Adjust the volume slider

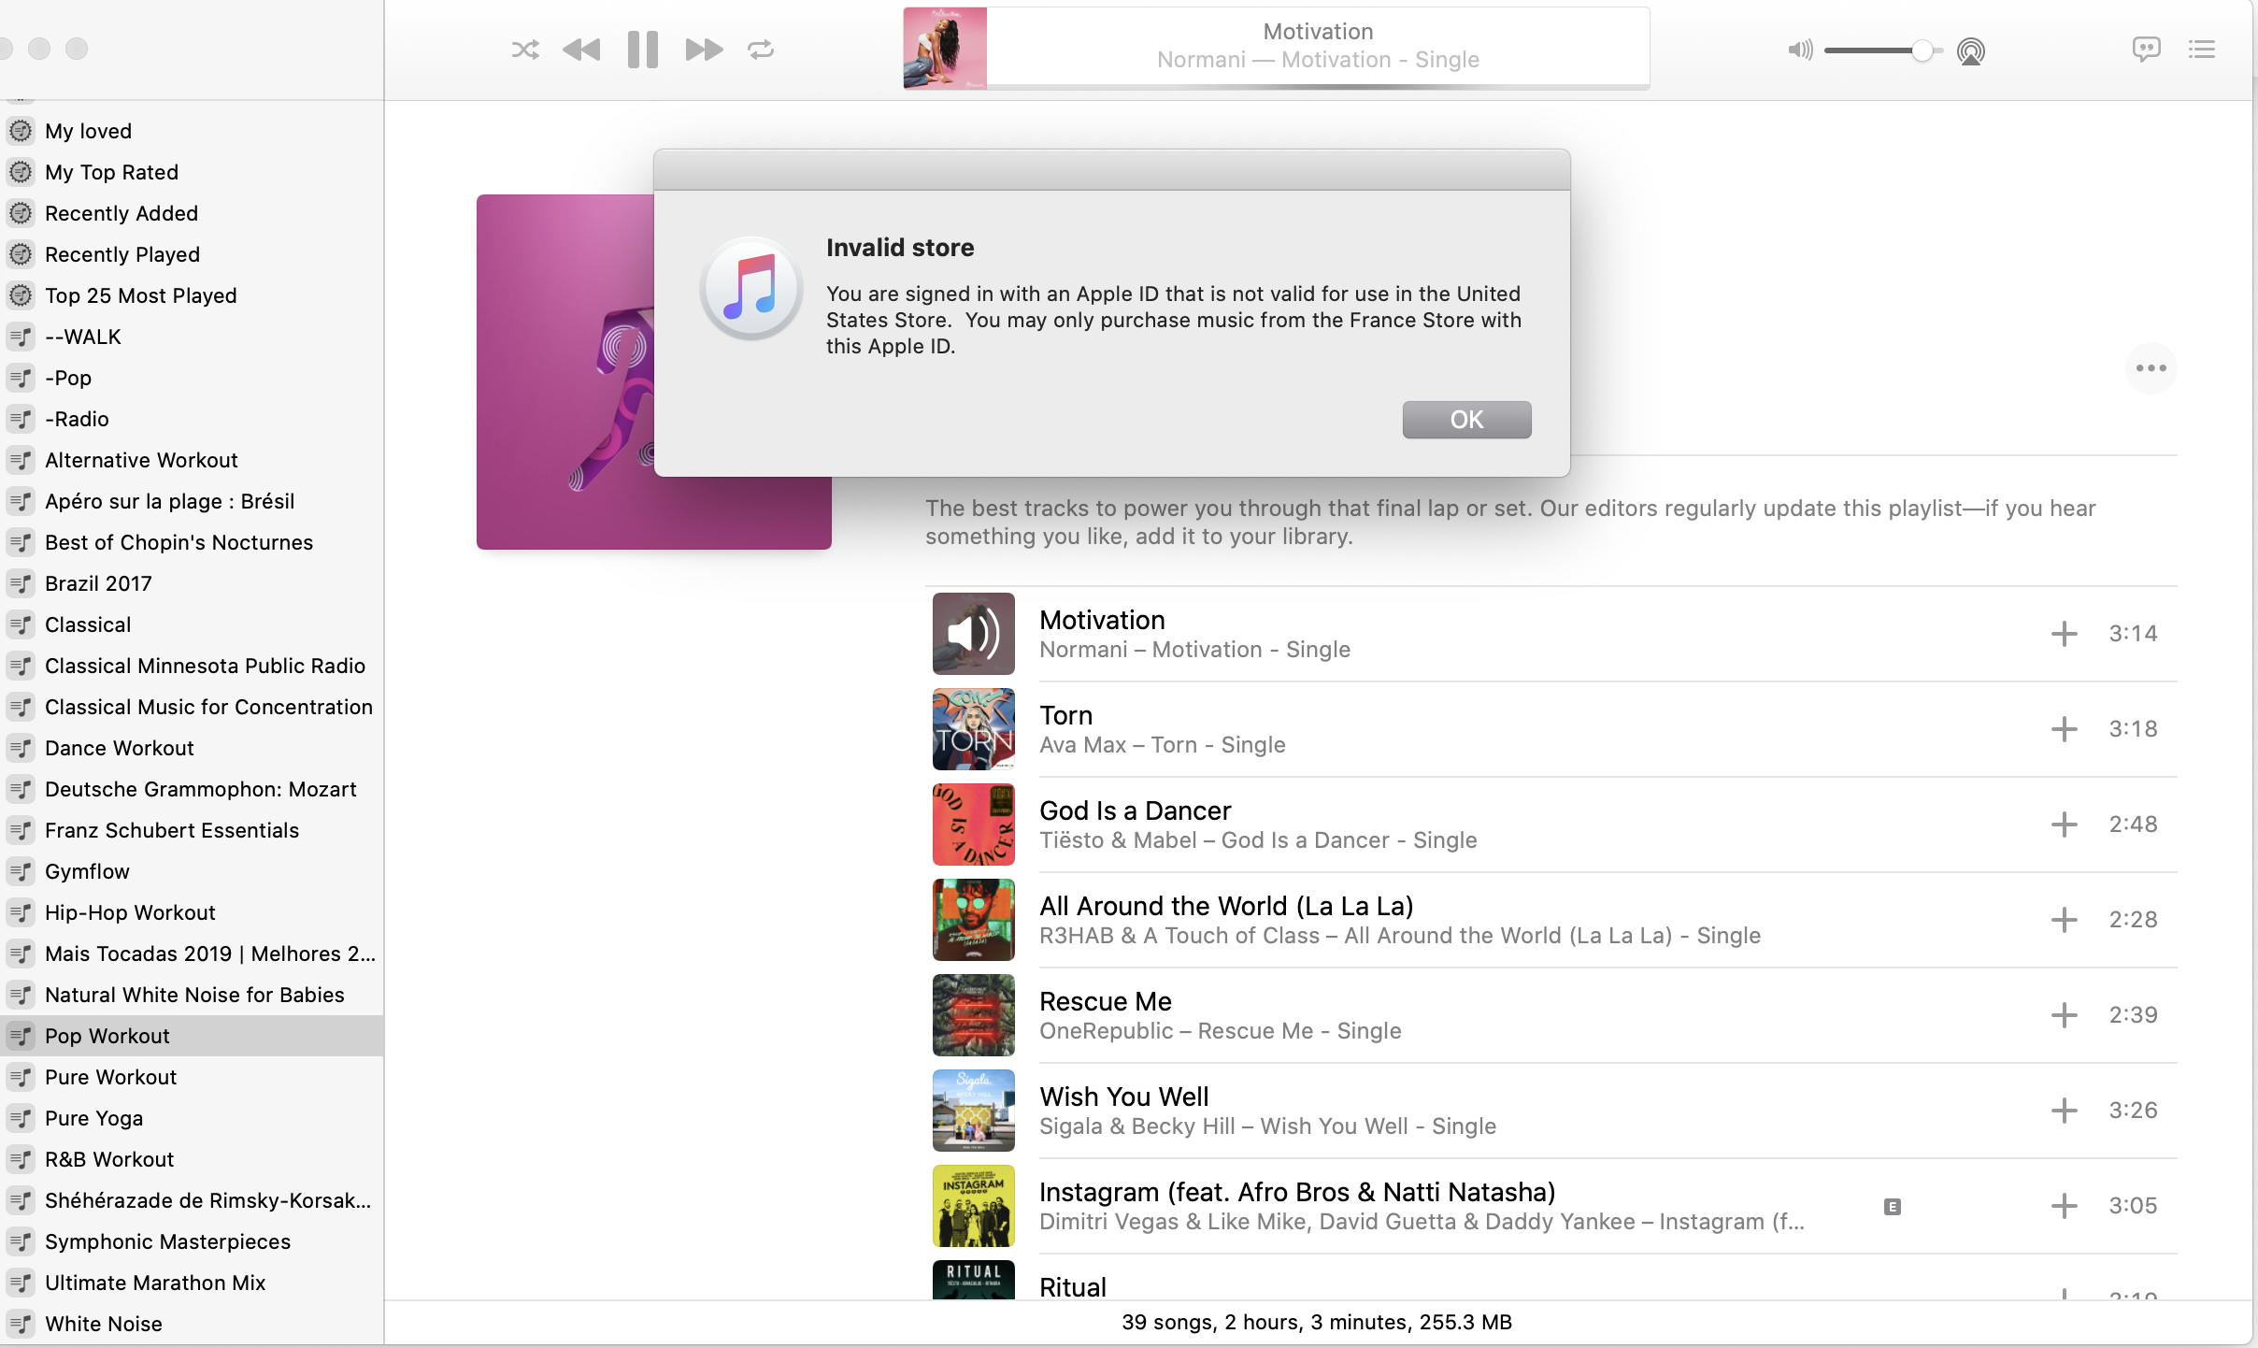coord(1921,50)
